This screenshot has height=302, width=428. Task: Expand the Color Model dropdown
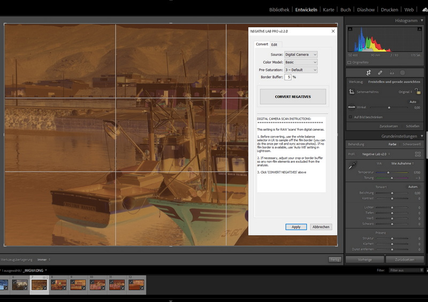pyautogui.click(x=301, y=62)
